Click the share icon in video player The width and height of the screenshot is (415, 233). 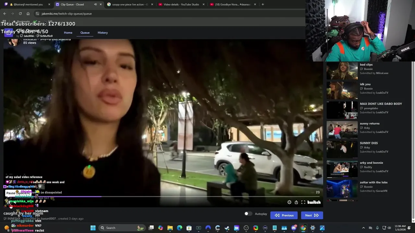[x=296, y=202]
